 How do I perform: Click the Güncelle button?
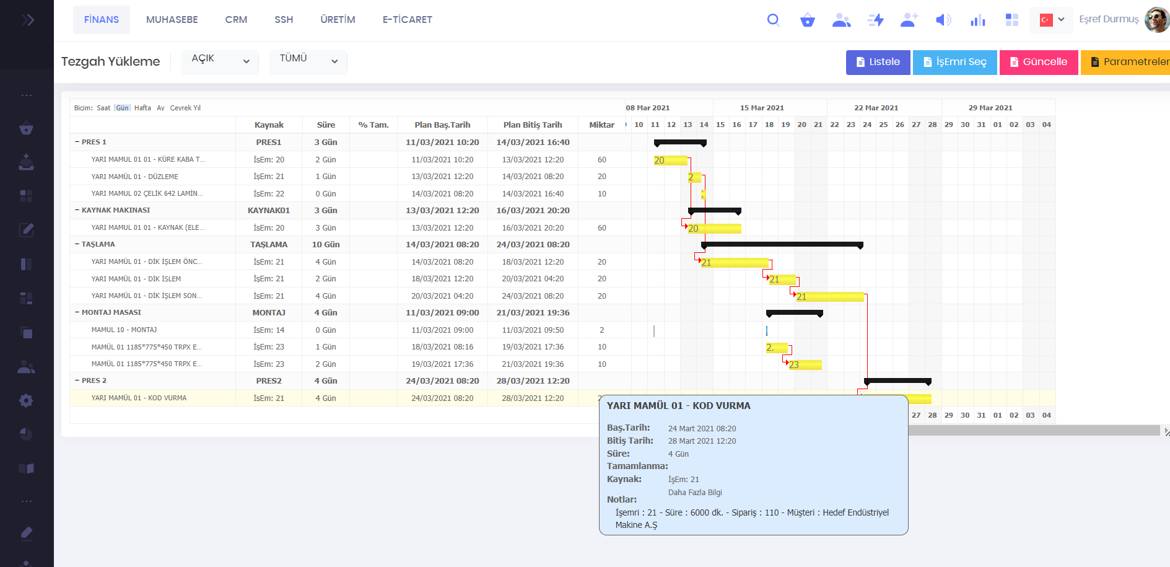[1038, 62]
